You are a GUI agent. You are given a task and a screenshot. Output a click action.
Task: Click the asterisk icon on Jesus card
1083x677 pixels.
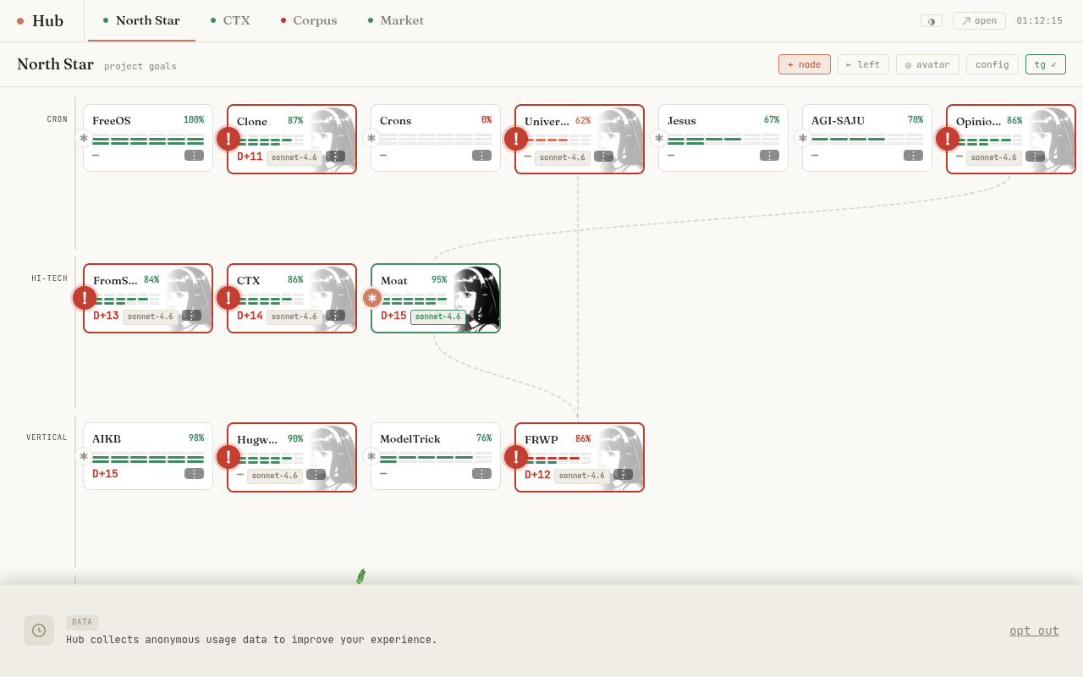659,138
